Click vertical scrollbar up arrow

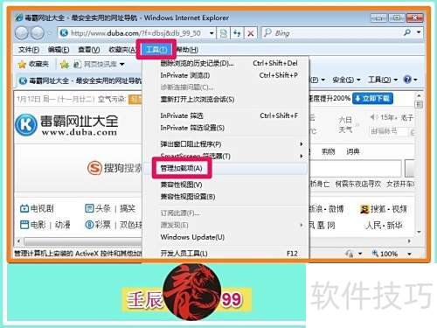coord(419,96)
